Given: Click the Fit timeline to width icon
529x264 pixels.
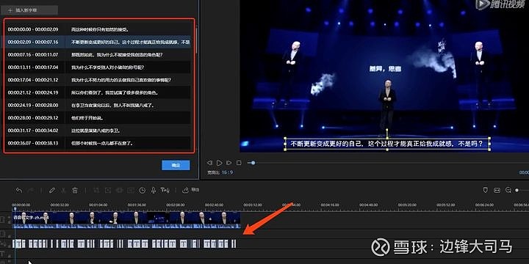Looking at the screenshot, I should click(x=497, y=190).
